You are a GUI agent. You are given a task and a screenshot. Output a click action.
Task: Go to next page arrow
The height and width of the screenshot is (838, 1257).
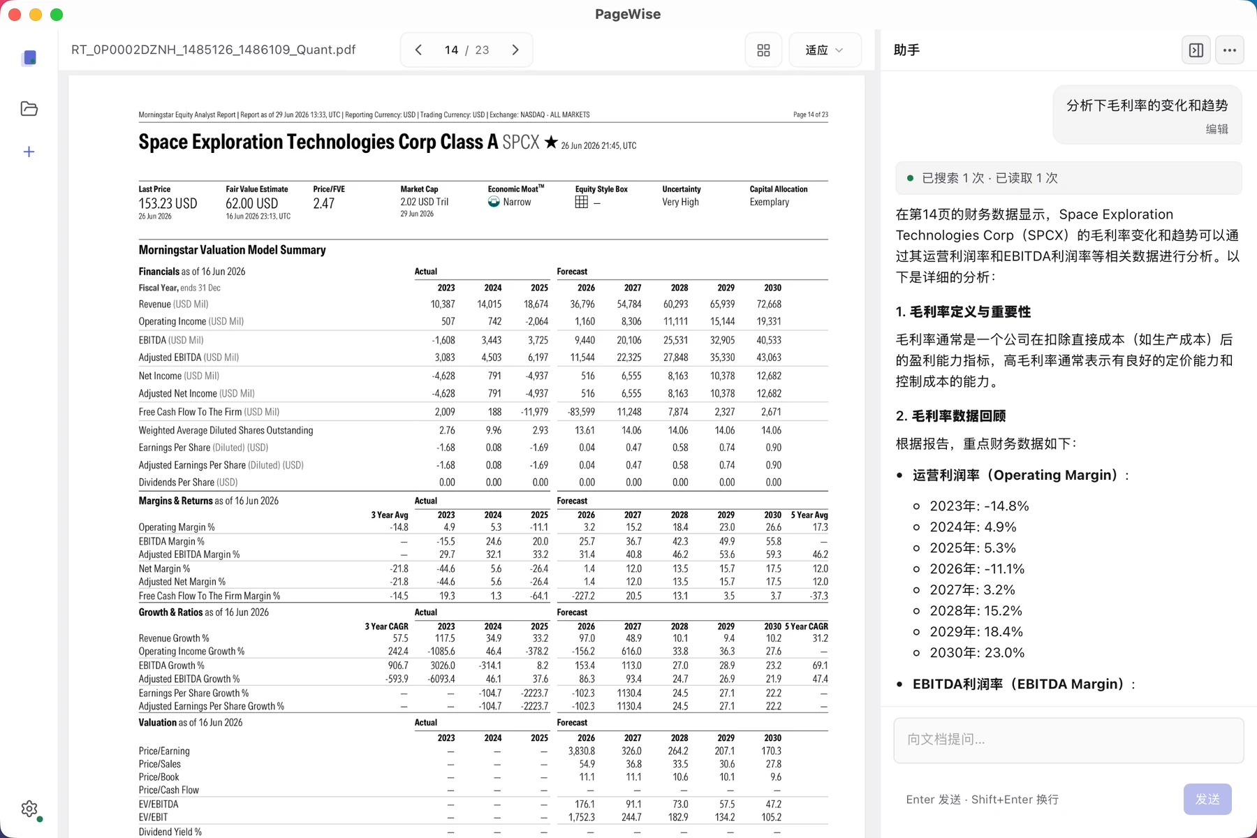click(x=515, y=50)
